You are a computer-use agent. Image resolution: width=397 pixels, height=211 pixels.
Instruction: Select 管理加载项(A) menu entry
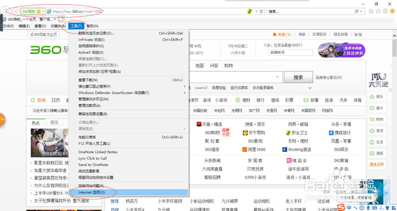129,105
